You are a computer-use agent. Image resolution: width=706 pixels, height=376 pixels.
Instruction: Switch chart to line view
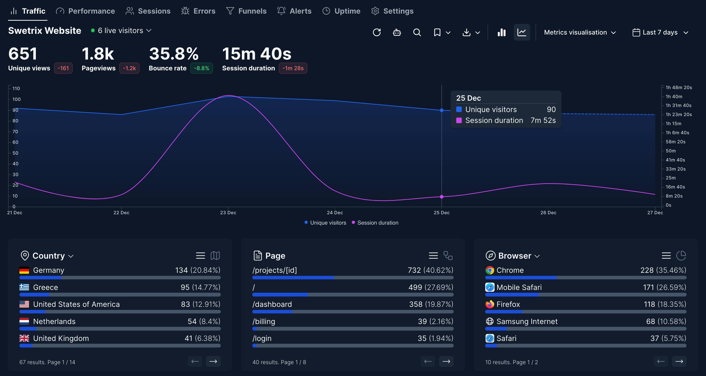click(522, 32)
